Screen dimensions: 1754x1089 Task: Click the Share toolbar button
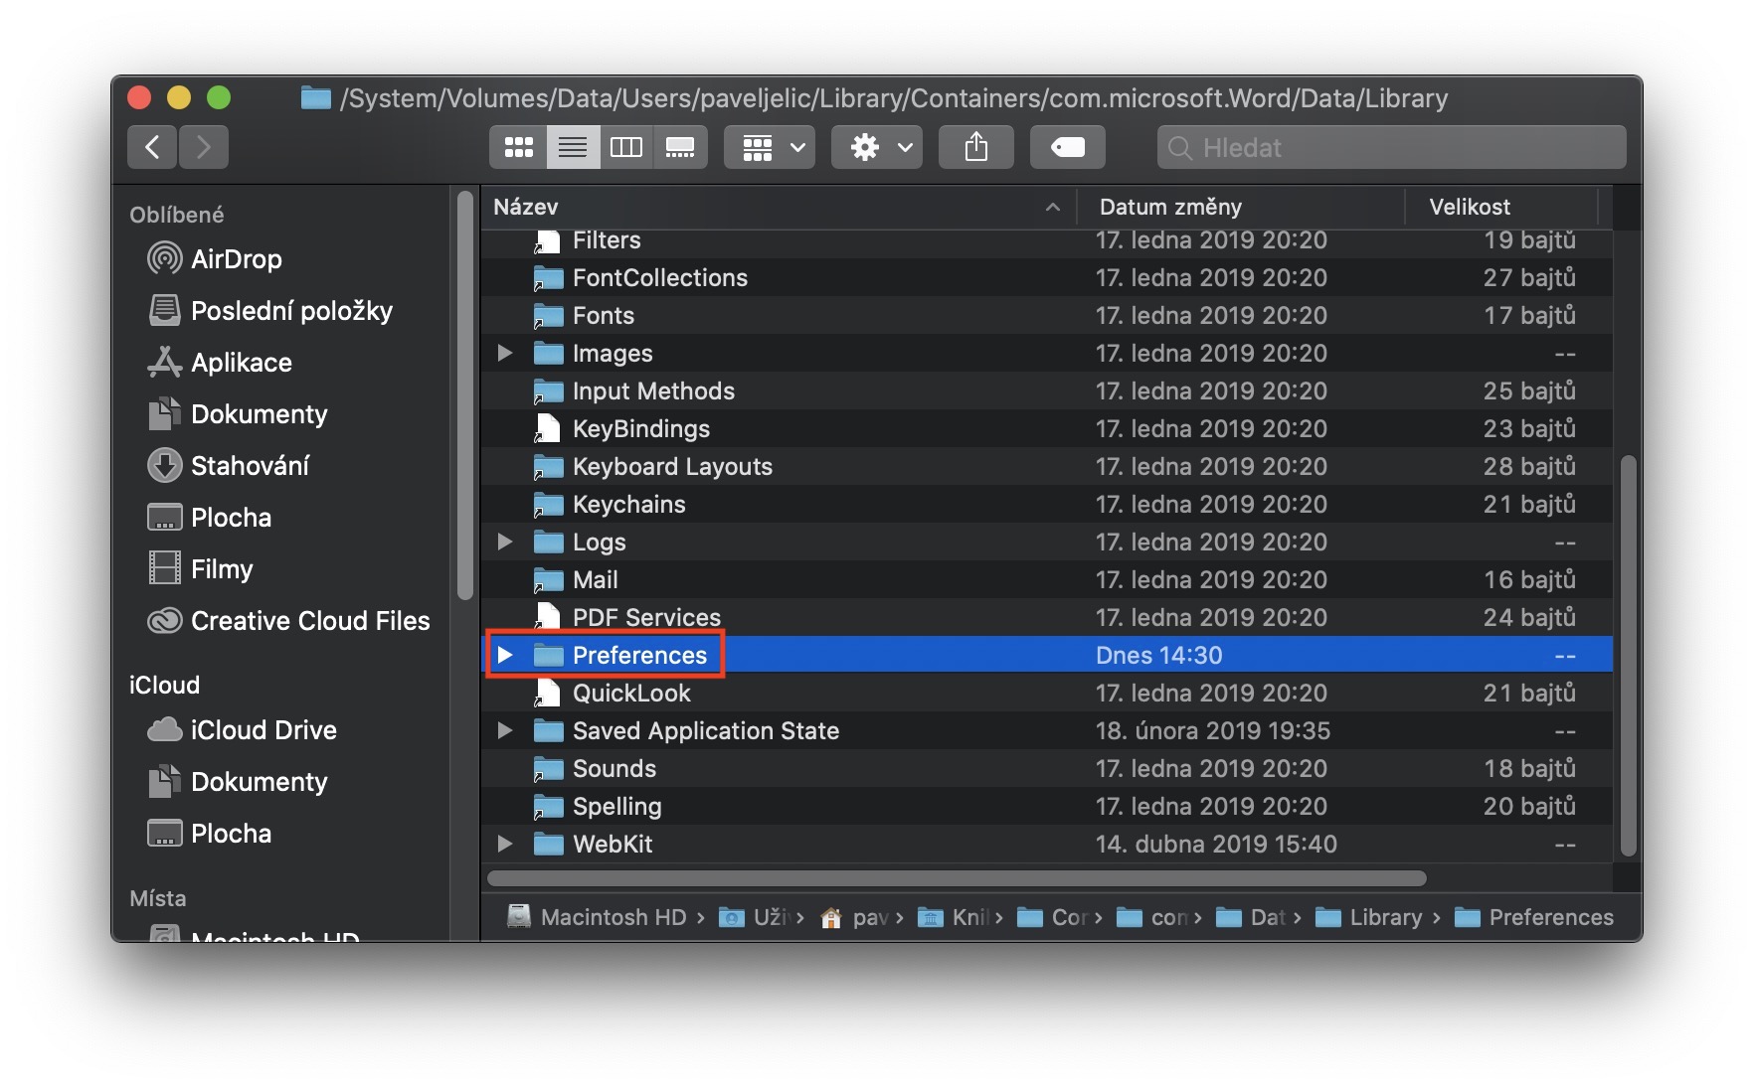pos(976,147)
